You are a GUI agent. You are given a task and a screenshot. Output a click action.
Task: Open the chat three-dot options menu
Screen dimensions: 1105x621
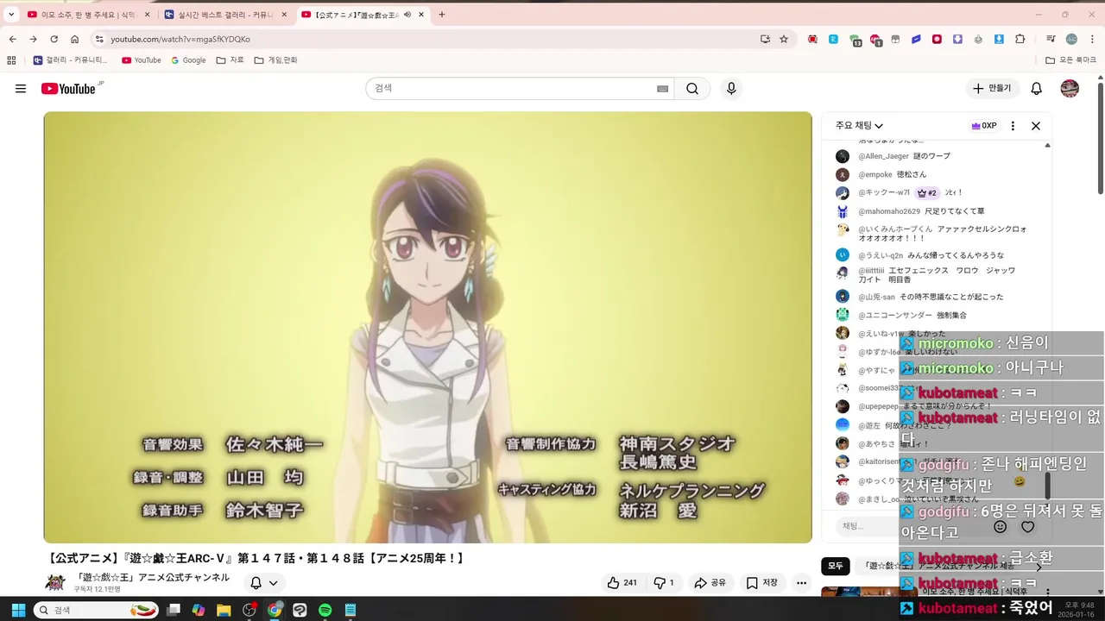click(1013, 126)
